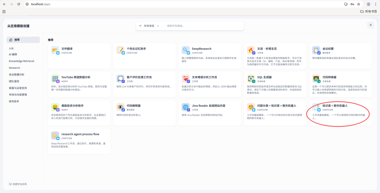Click the 会议纪要 clipboard icon
Image resolution: width=380 pixels, height=193 pixels.
(316, 50)
